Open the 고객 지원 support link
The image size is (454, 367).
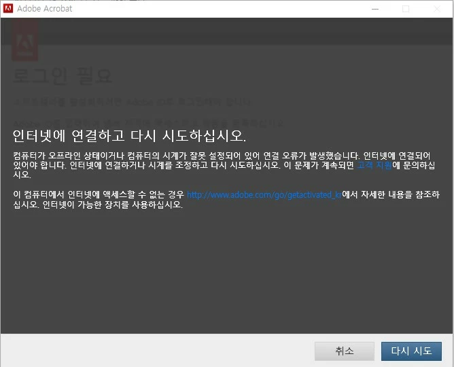[x=374, y=165]
